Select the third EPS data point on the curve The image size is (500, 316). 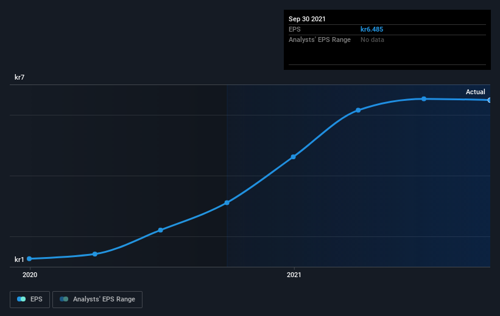pyautogui.click(x=160, y=230)
